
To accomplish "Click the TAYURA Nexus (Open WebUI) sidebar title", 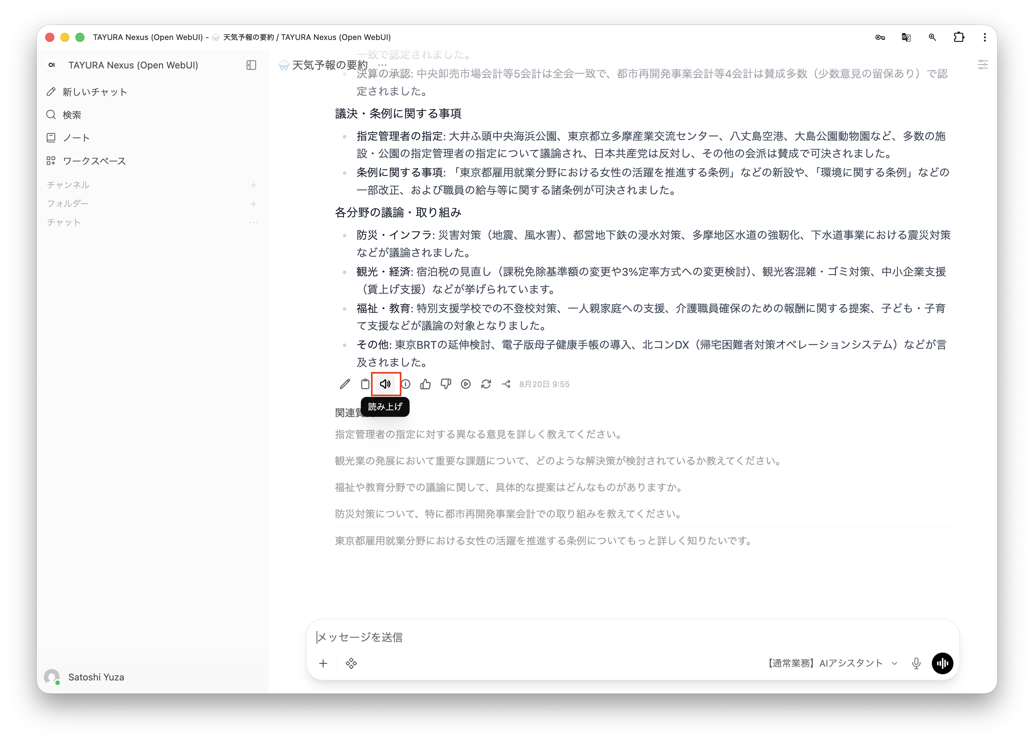I will pyautogui.click(x=133, y=65).
